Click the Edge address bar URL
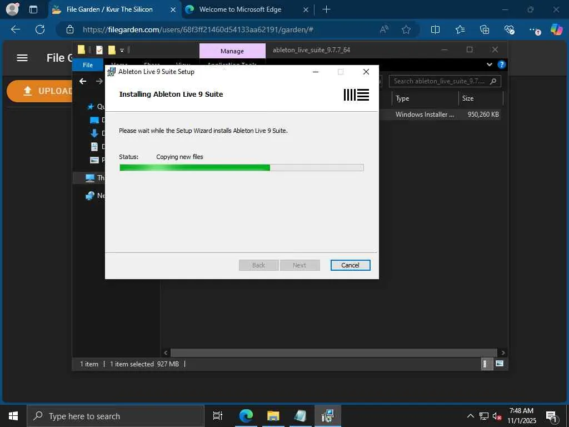This screenshot has width=569, height=427. pyautogui.click(x=198, y=29)
